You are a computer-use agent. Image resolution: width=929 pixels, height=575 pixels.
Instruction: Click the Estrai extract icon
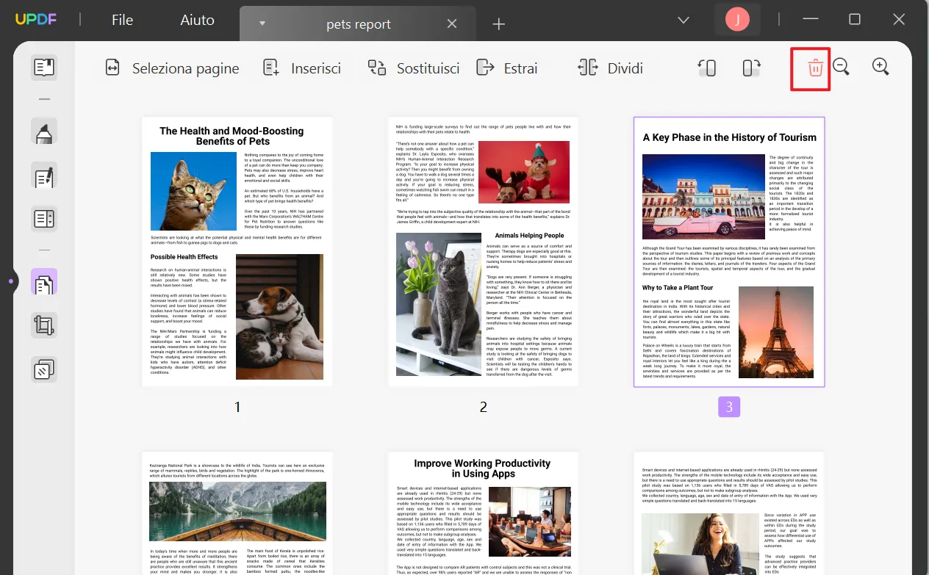[x=485, y=68]
